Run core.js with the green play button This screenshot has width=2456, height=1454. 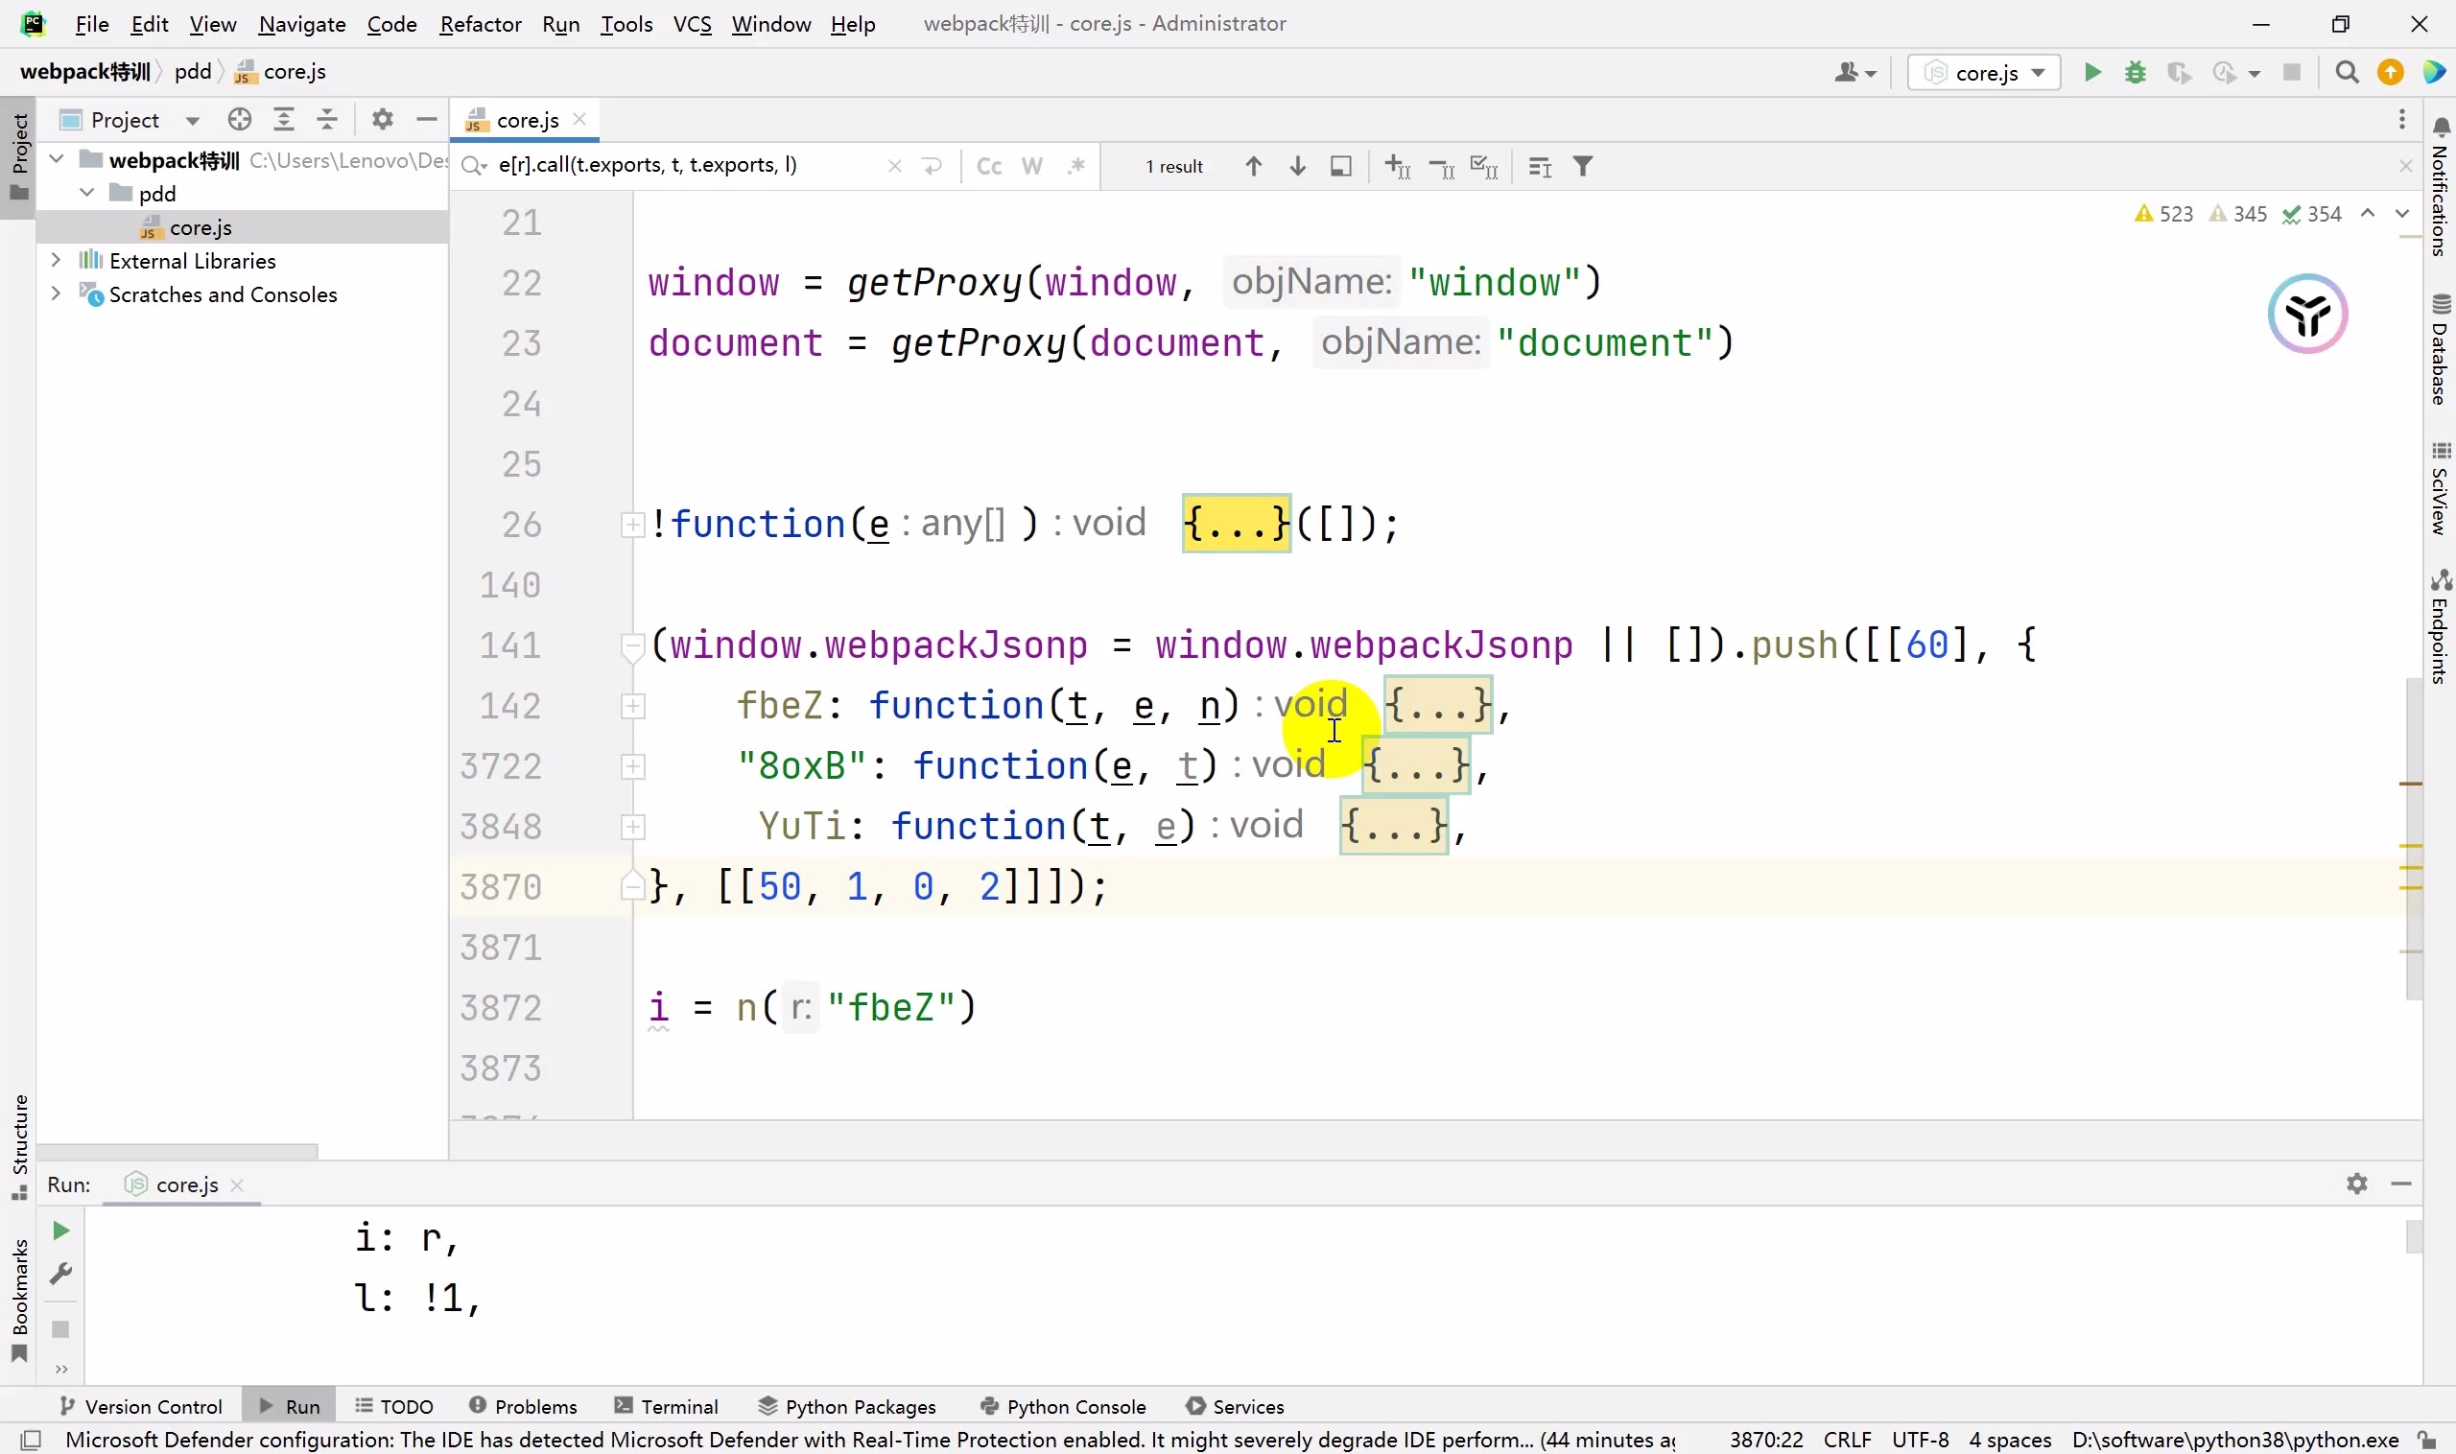2092,73
